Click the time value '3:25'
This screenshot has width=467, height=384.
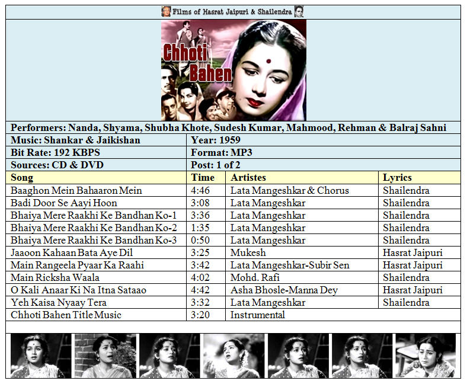click(200, 252)
